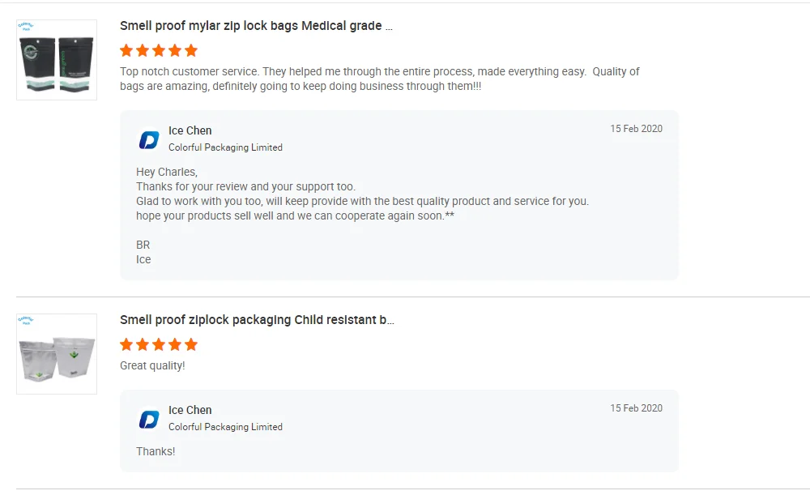Viewport: 810px width, 495px height.
Task: Open the white ziplock bags product thumbnail
Action: pyautogui.click(x=57, y=354)
